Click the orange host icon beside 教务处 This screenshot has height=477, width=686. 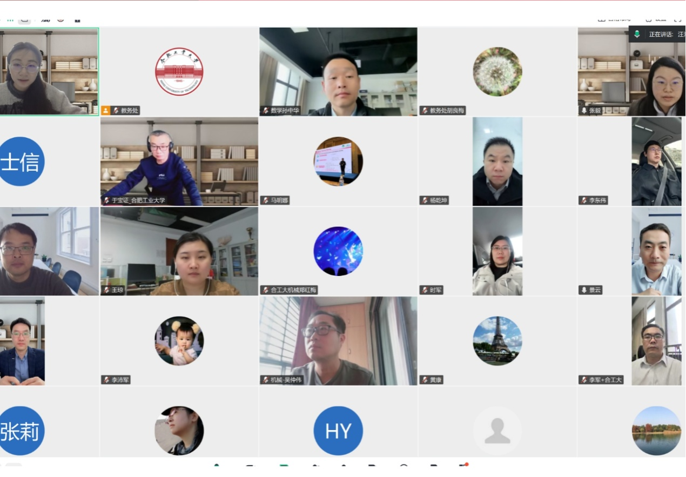coord(106,110)
